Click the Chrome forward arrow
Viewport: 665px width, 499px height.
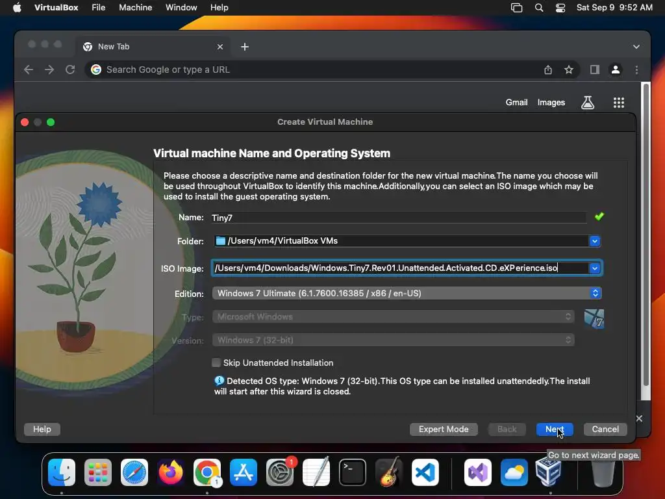pos(49,70)
